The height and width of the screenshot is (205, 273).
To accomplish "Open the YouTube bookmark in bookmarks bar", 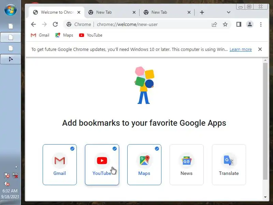I will coord(90,35).
